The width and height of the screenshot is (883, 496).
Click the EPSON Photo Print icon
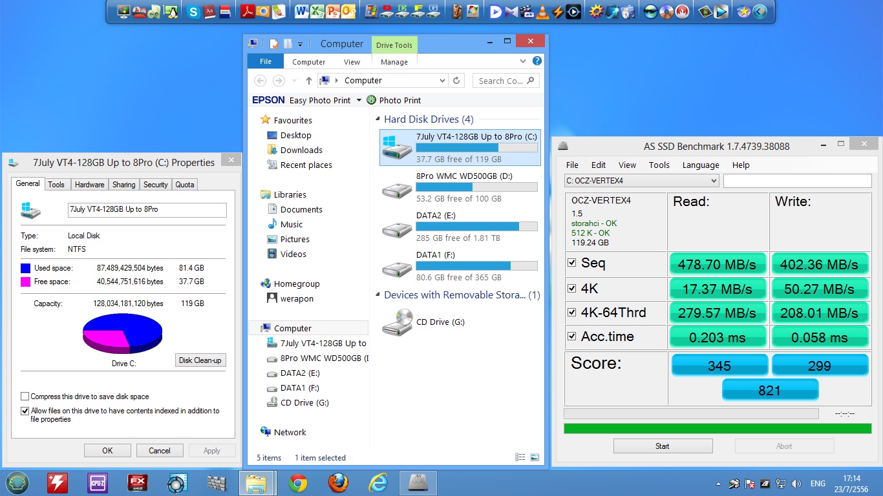pyautogui.click(x=371, y=100)
